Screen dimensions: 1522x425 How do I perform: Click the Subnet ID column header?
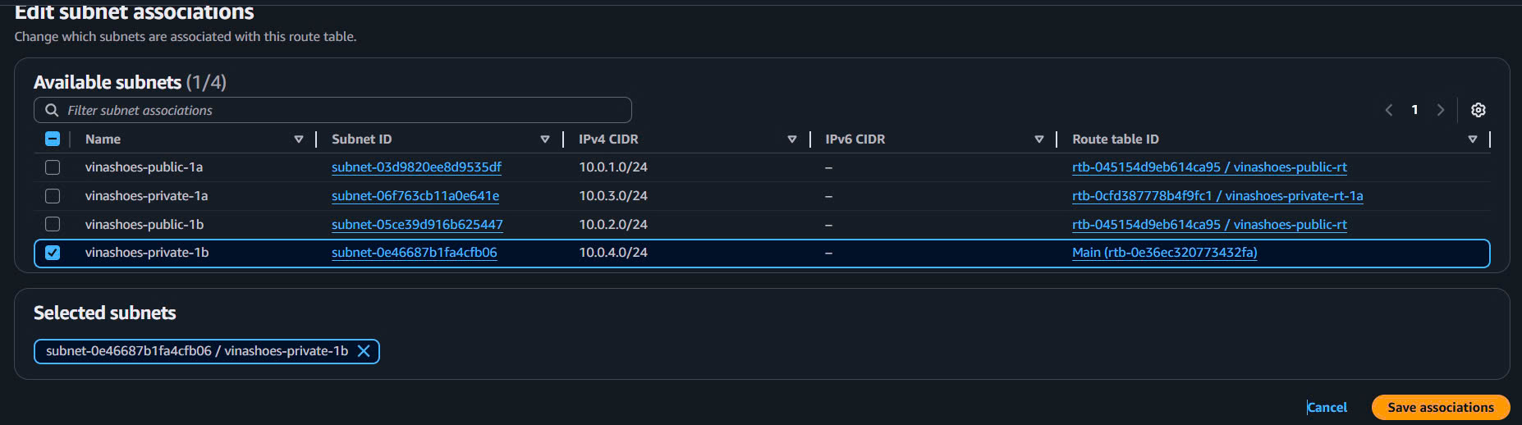tap(361, 139)
